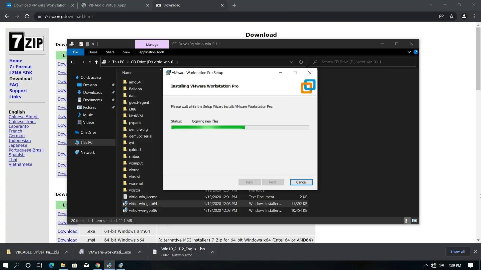Select This PC in navigation tree

coord(86,142)
